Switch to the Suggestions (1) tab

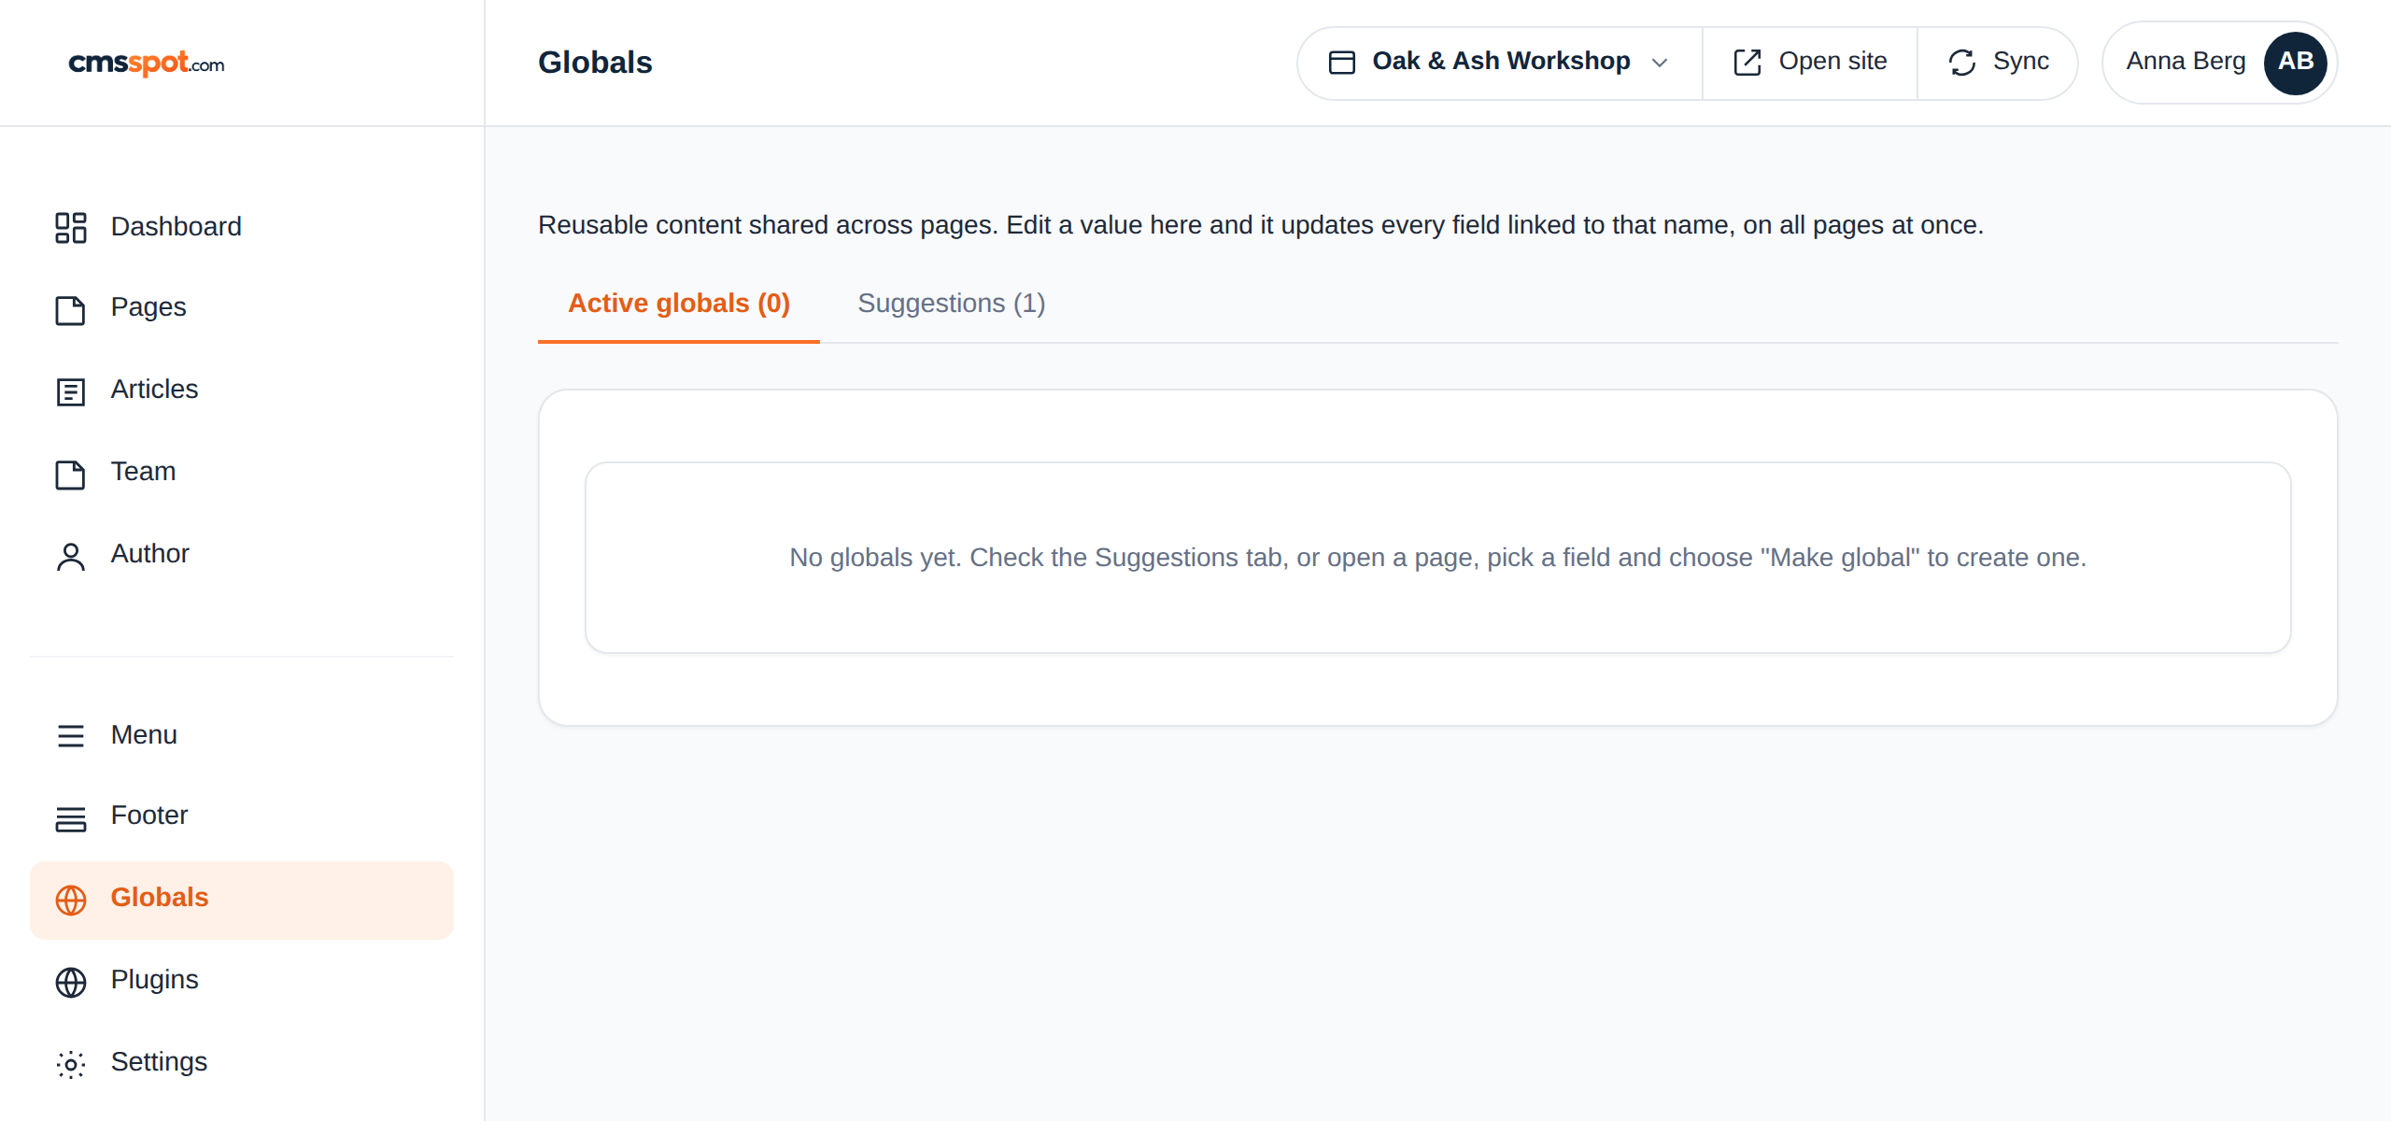tap(951, 304)
